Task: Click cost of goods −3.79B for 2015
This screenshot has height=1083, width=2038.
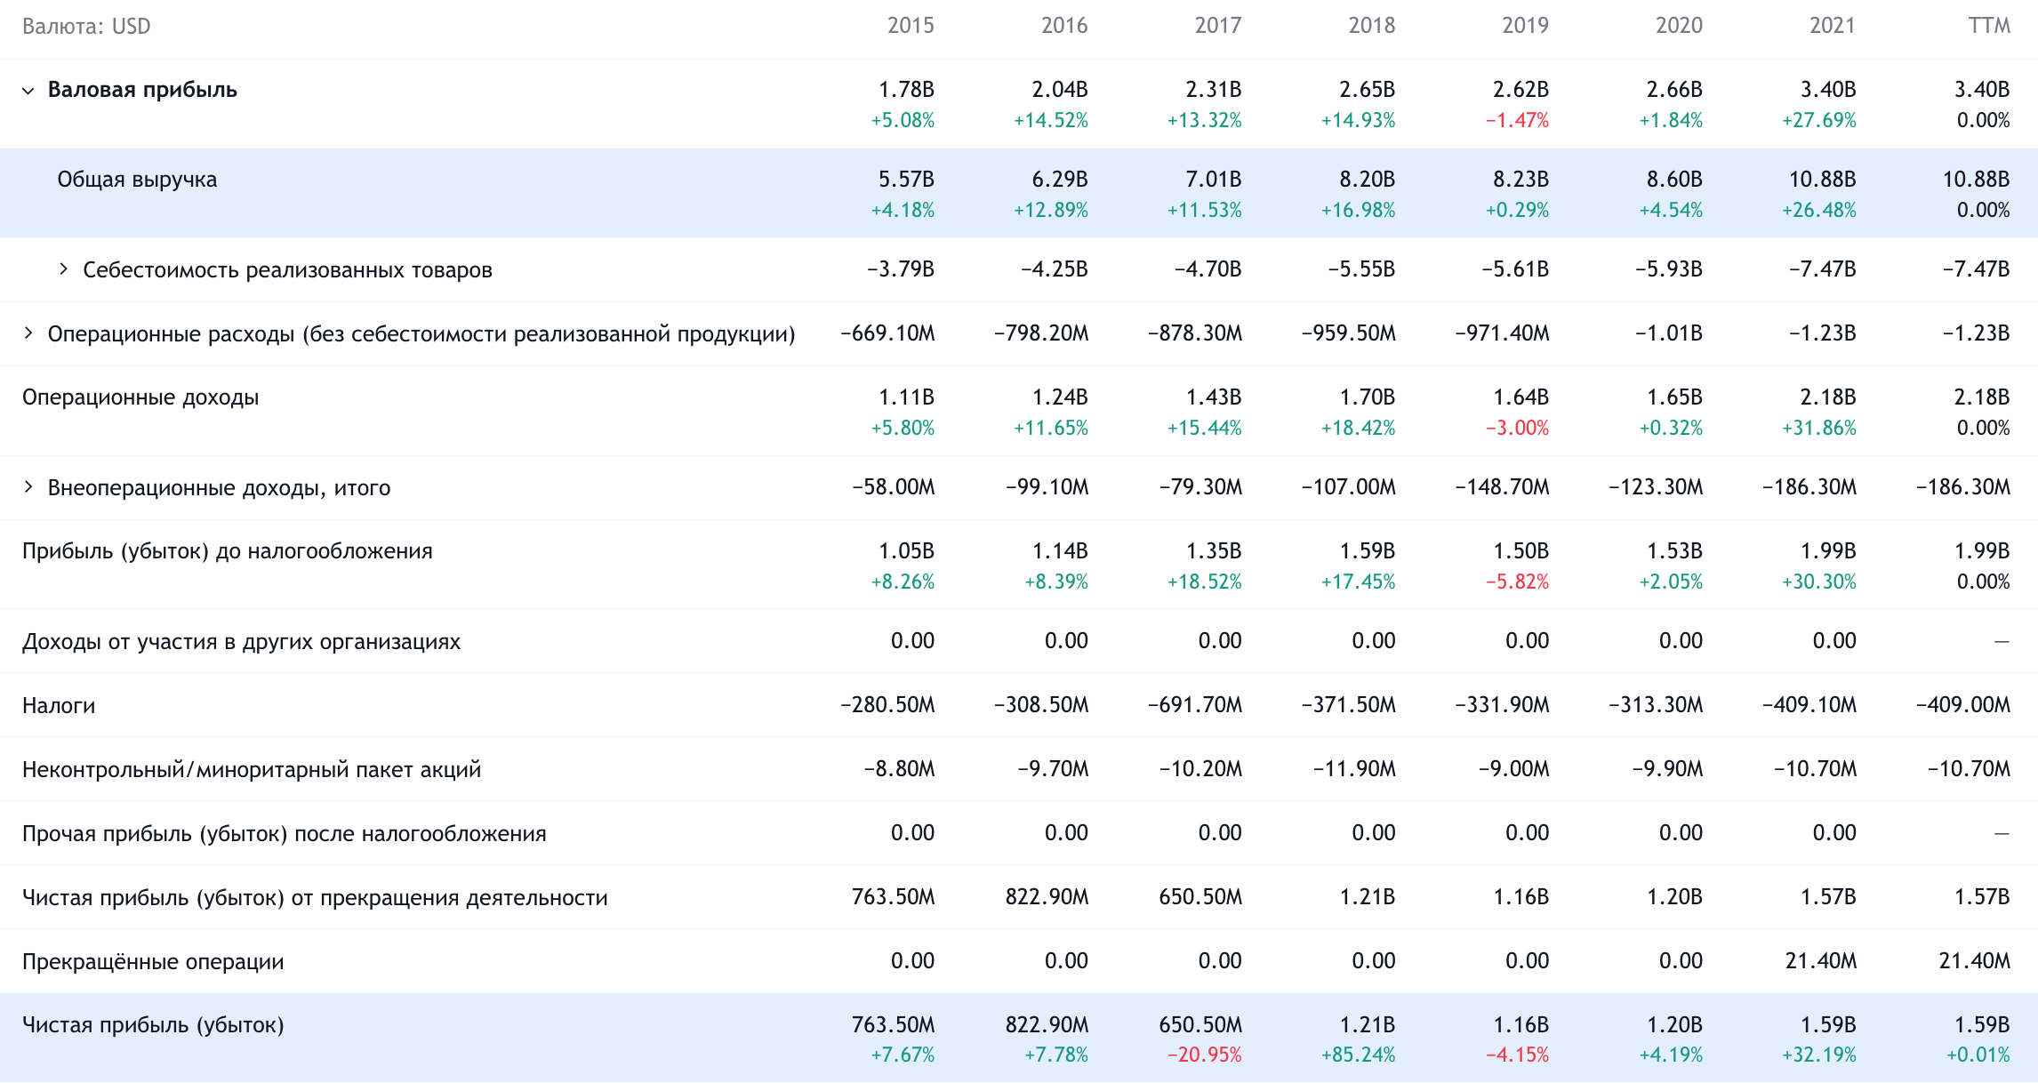Action: tap(901, 269)
